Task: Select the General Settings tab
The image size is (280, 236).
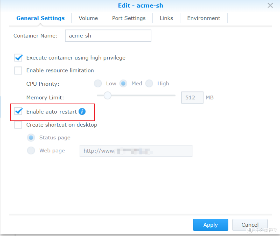Action: point(40,18)
